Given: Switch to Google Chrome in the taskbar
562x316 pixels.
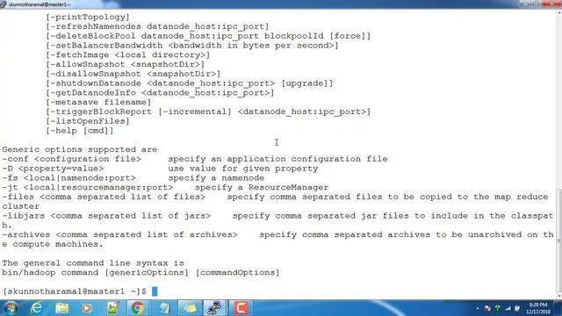Looking at the screenshot, I should point(138,308).
